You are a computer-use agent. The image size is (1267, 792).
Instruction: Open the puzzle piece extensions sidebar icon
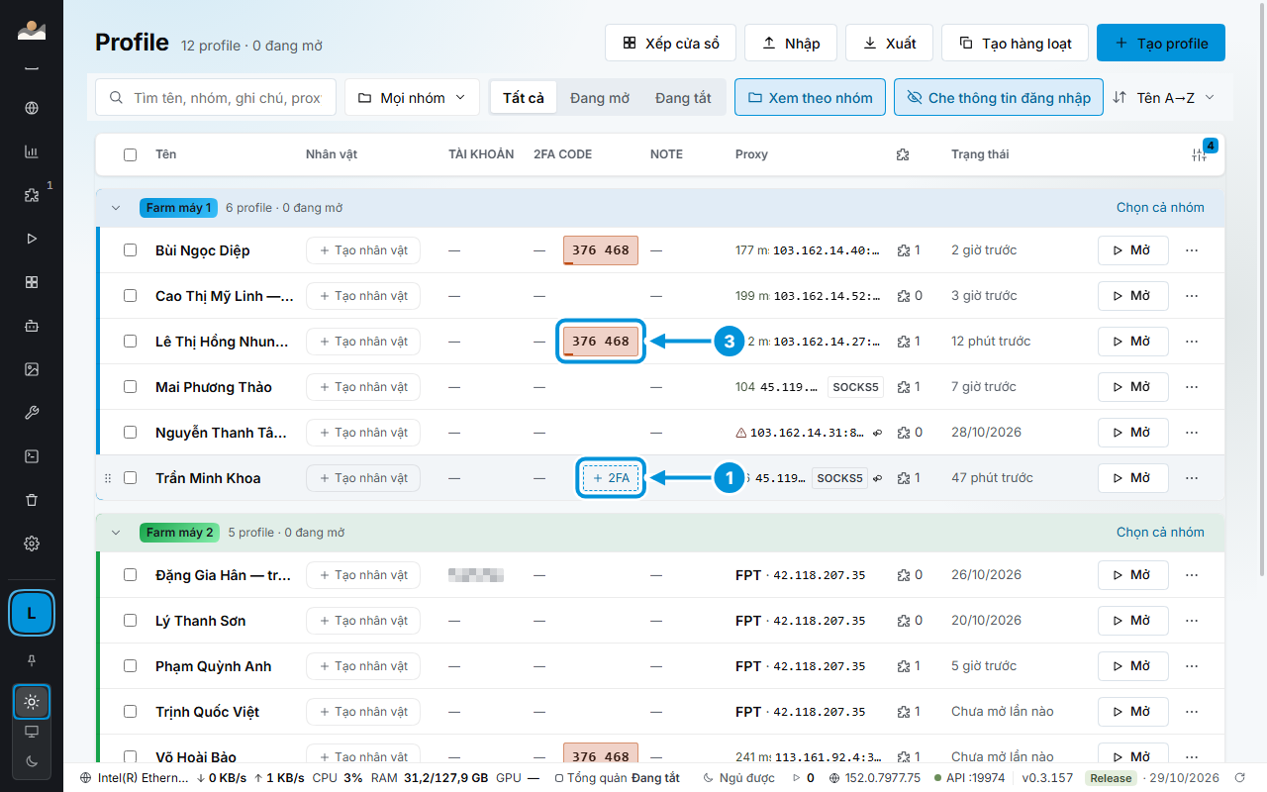coord(32,195)
